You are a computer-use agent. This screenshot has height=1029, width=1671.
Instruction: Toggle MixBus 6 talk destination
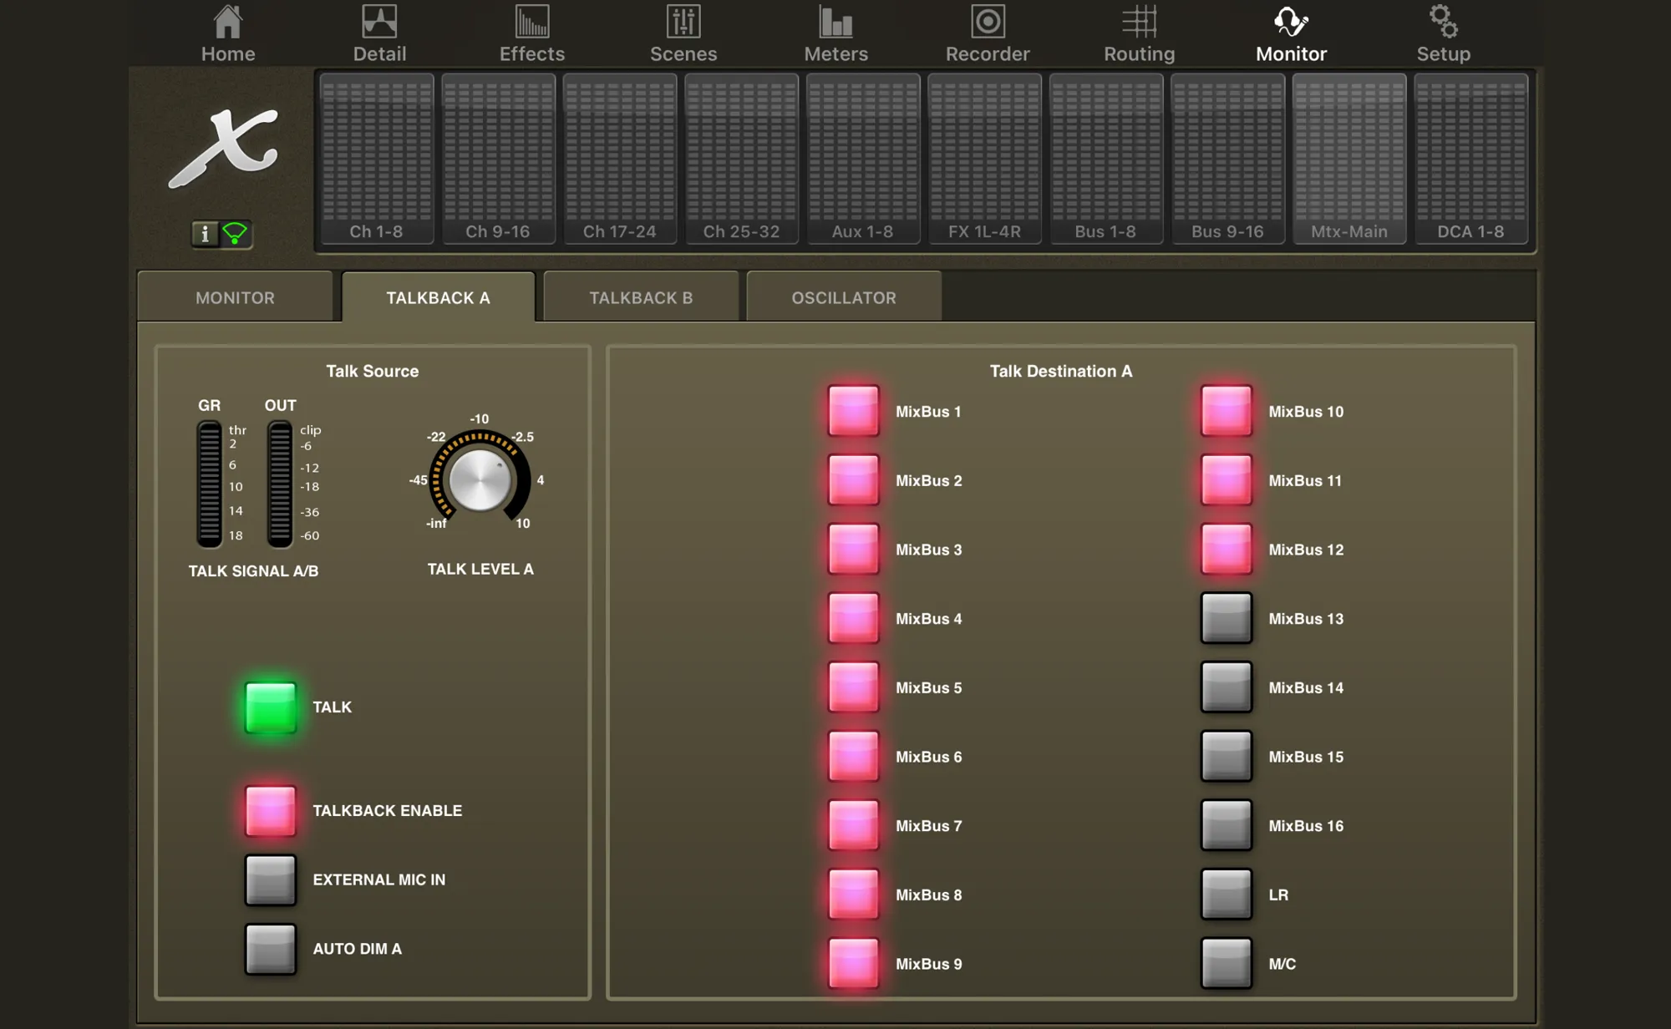(x=853, y=757)
